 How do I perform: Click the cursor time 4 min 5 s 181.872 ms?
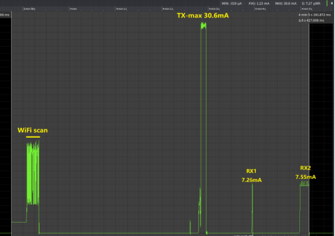coord(316,15)
